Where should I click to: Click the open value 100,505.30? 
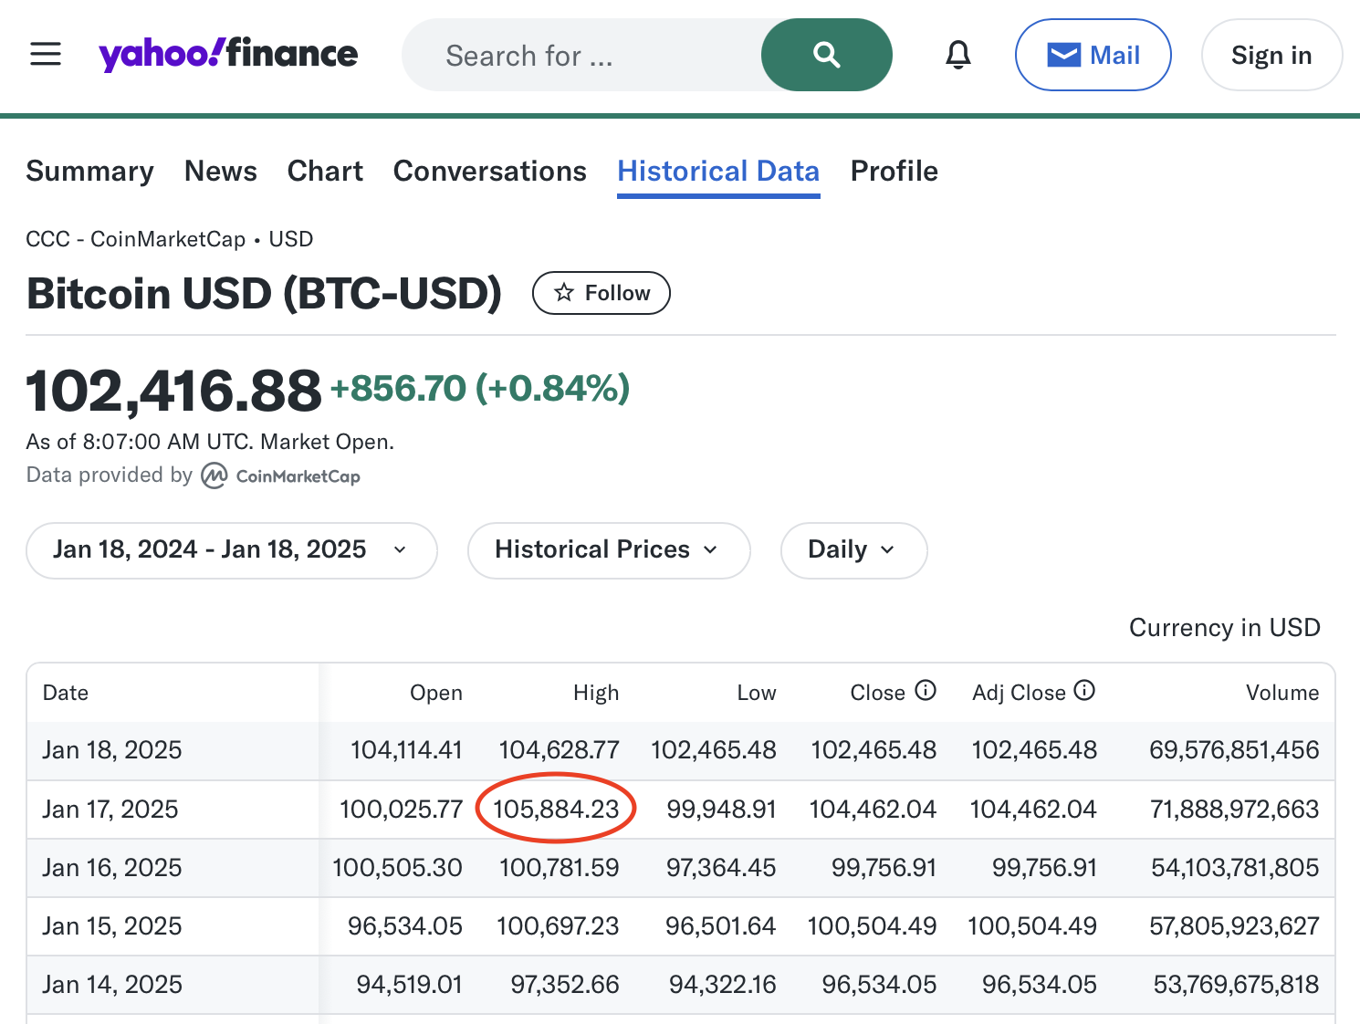[x=397, y=868]
